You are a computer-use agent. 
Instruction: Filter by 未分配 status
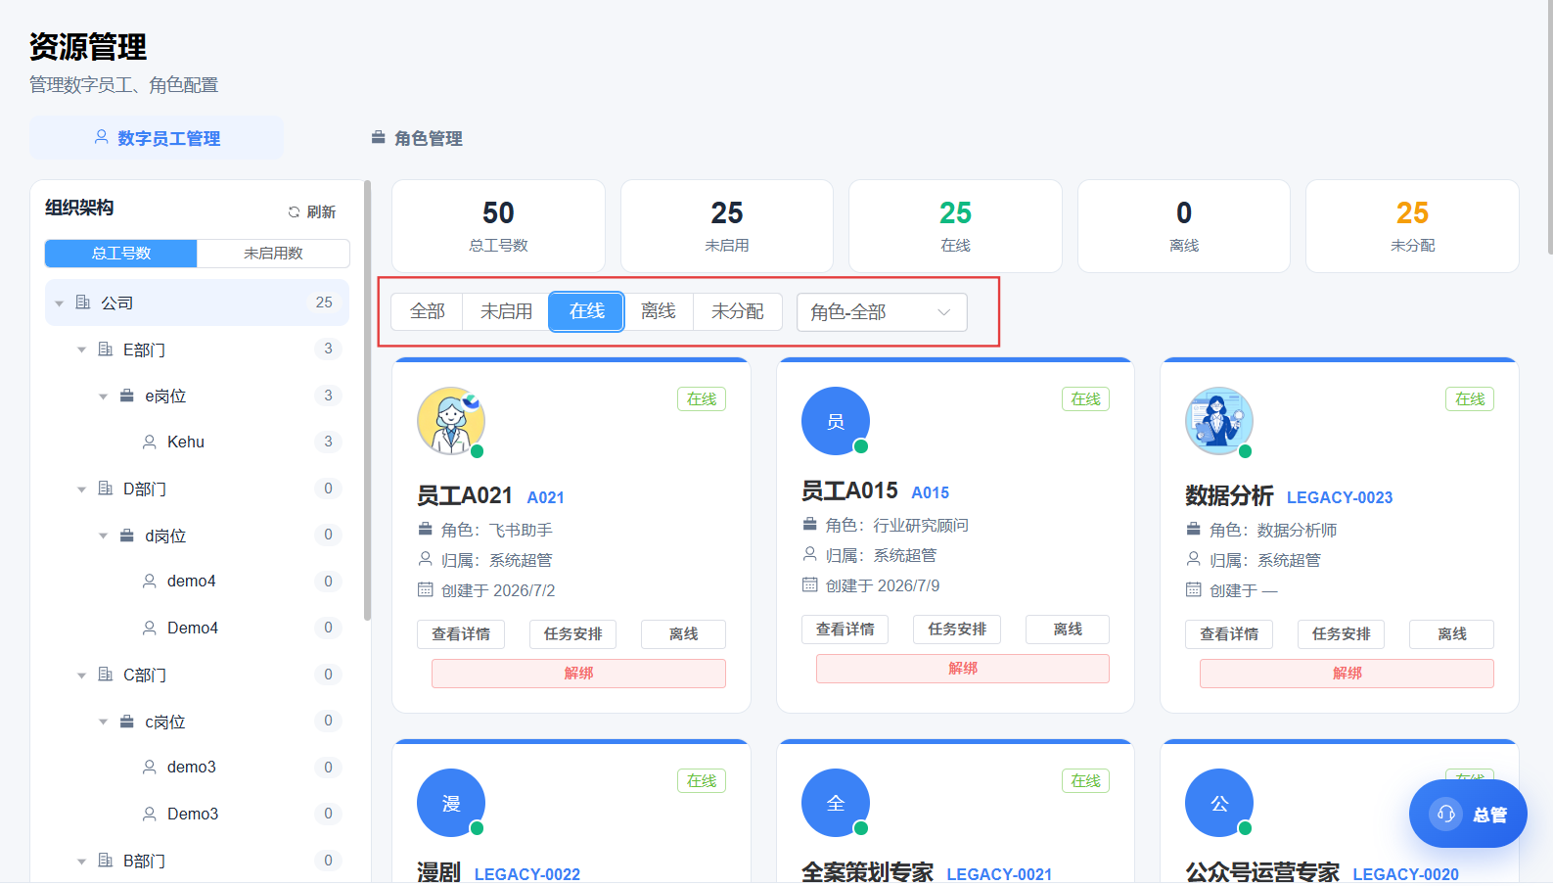[x=738, y=312]
